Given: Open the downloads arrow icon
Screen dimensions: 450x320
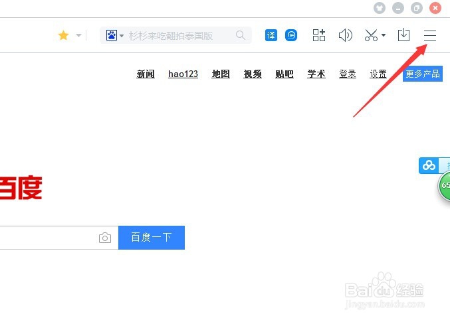Looking at the screenshot, I should [x=403, y=35].
